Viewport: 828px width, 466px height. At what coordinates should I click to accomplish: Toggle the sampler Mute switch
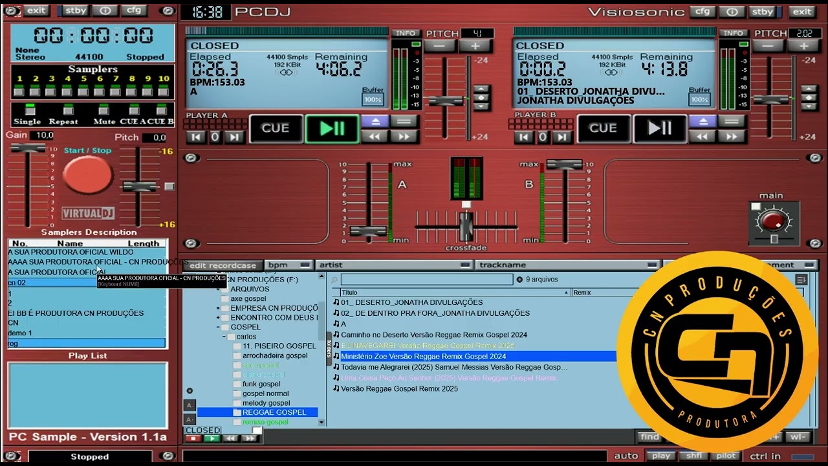coord(103,110)
